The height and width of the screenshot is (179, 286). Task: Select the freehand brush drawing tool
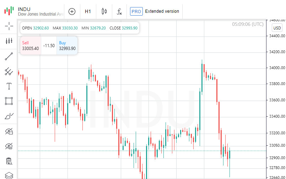[x=9, y=116]
